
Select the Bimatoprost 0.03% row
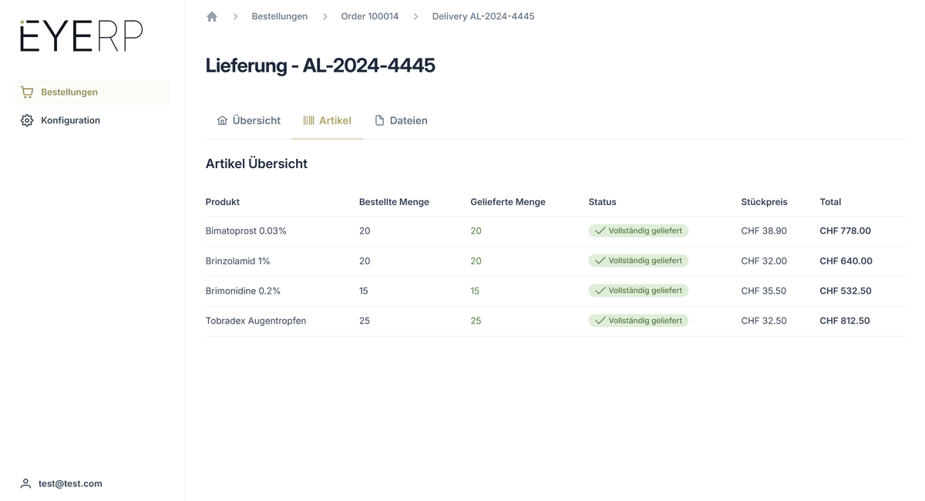pos(246,231)
